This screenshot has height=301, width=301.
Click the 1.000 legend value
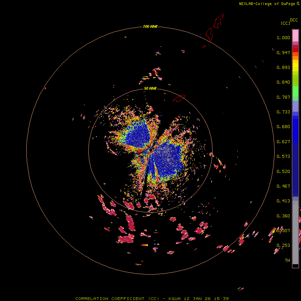[283, 37]
